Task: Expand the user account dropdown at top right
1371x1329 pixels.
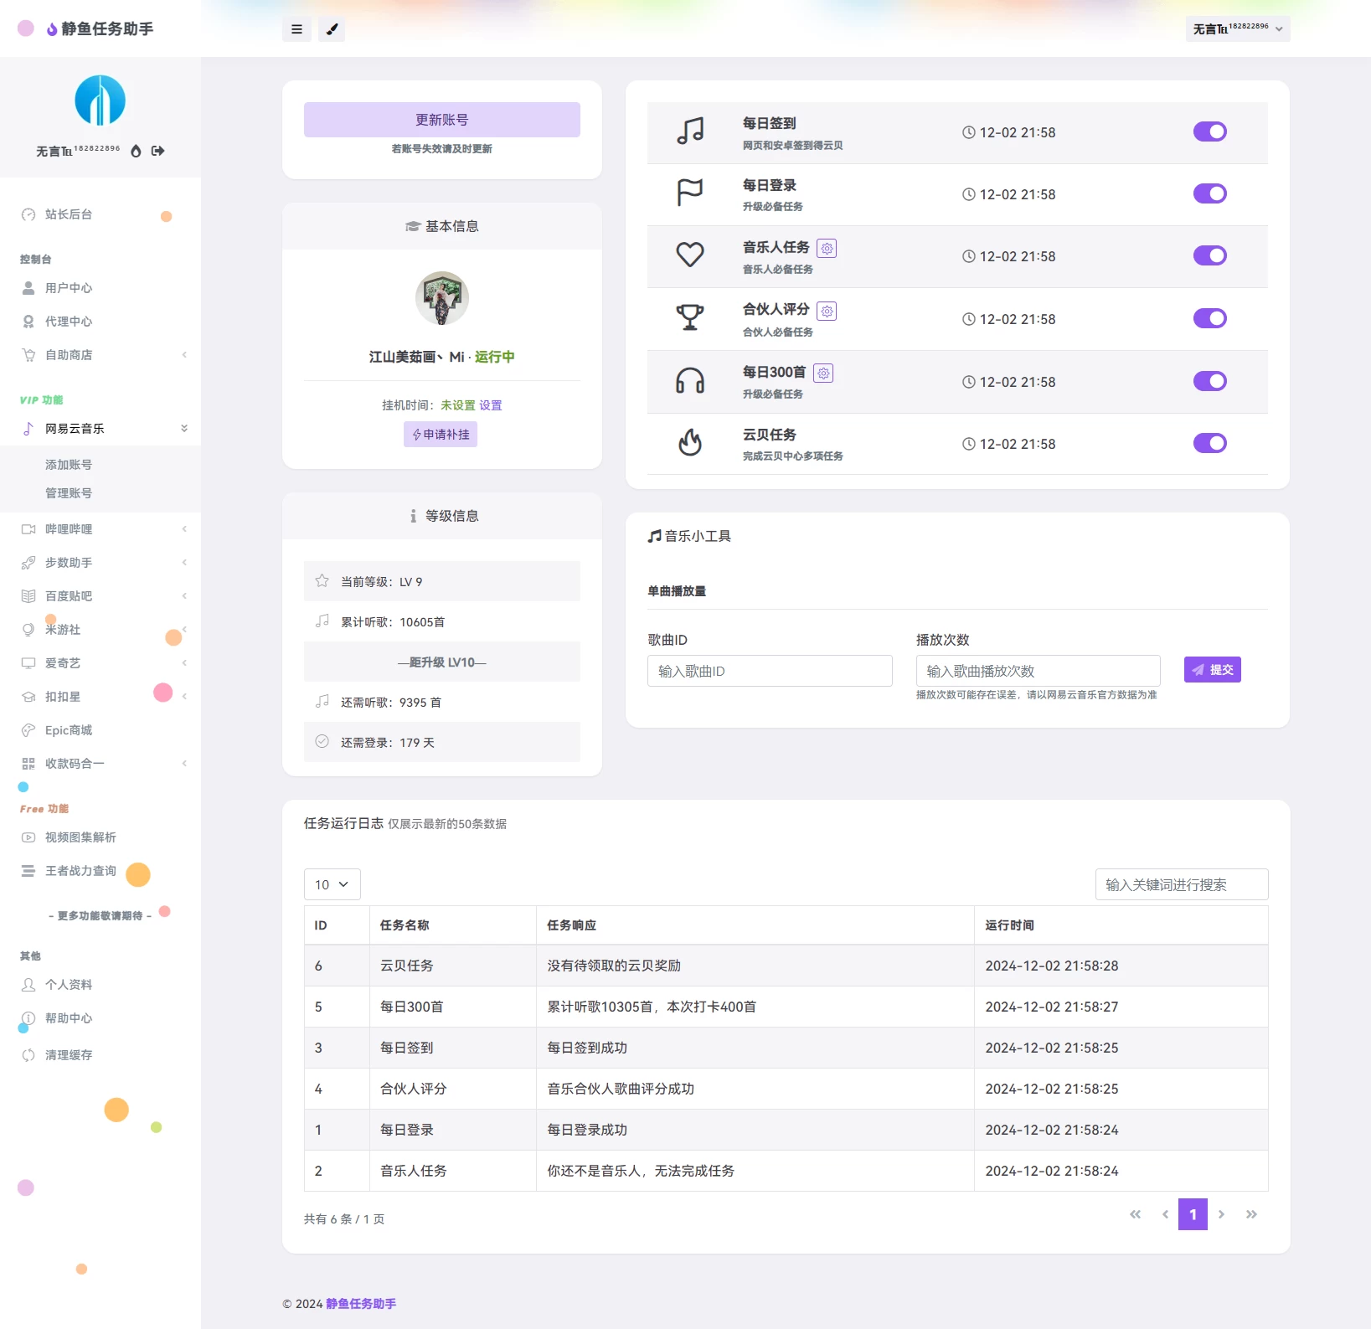Action: pyautogui.click(x=1237, y=29)
